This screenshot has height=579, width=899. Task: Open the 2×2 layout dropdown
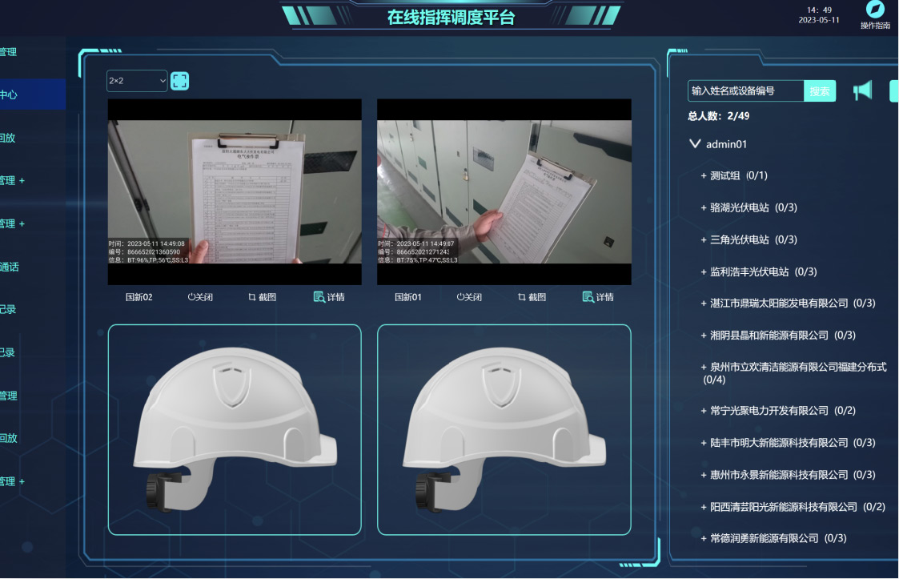(x=137, y=81)
